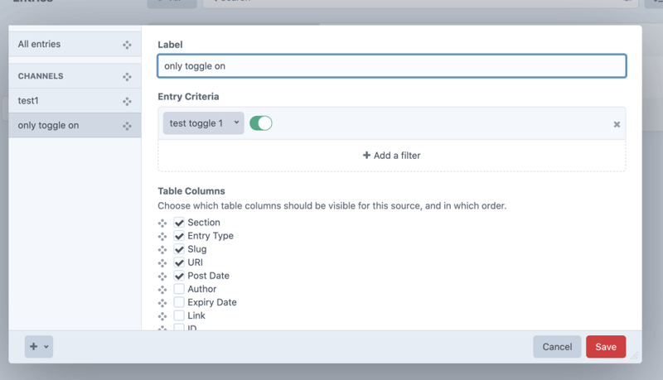
Task: Uncheck the Section column checkbox
Action: point(179,223)
